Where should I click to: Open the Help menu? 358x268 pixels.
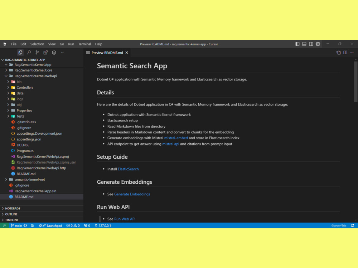(x=99, y=44)
